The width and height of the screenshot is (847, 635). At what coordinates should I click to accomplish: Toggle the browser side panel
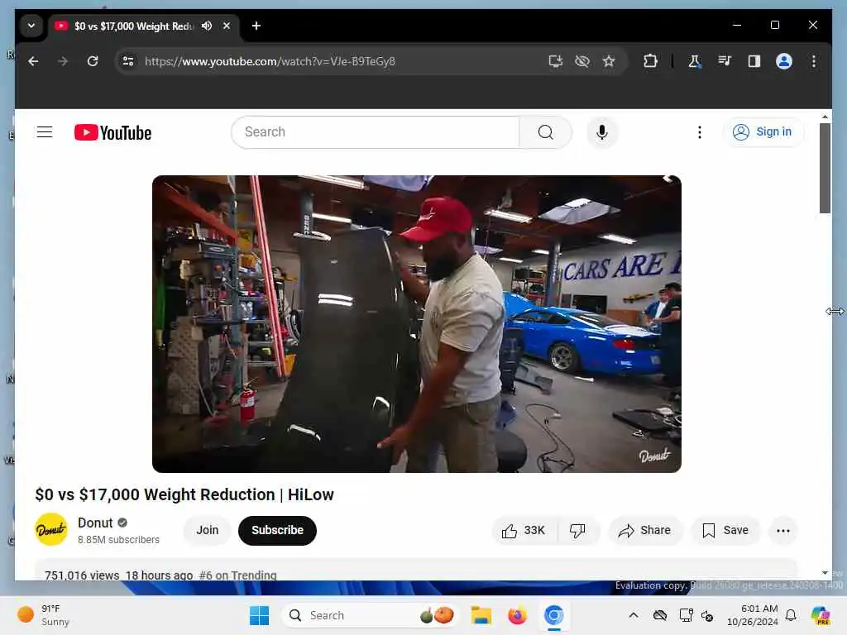[754, 61]
